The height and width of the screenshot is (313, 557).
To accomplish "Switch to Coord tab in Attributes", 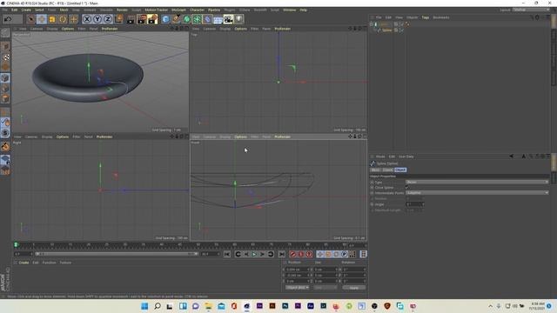I will (x=387, y=170).
